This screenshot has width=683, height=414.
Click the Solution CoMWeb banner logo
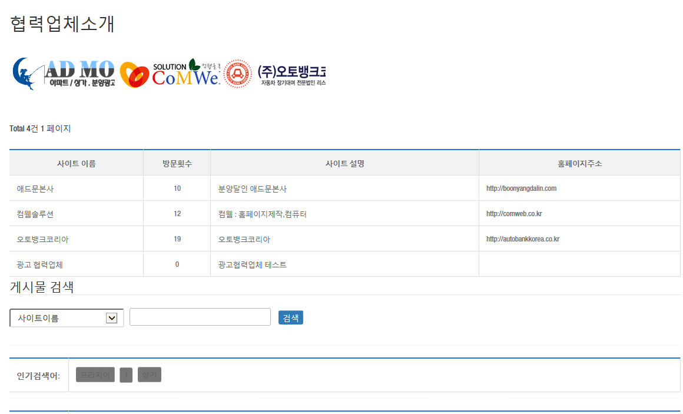pos(170,74)
